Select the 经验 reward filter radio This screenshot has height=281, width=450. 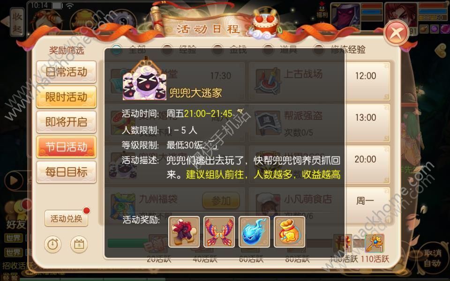point(167,50)
